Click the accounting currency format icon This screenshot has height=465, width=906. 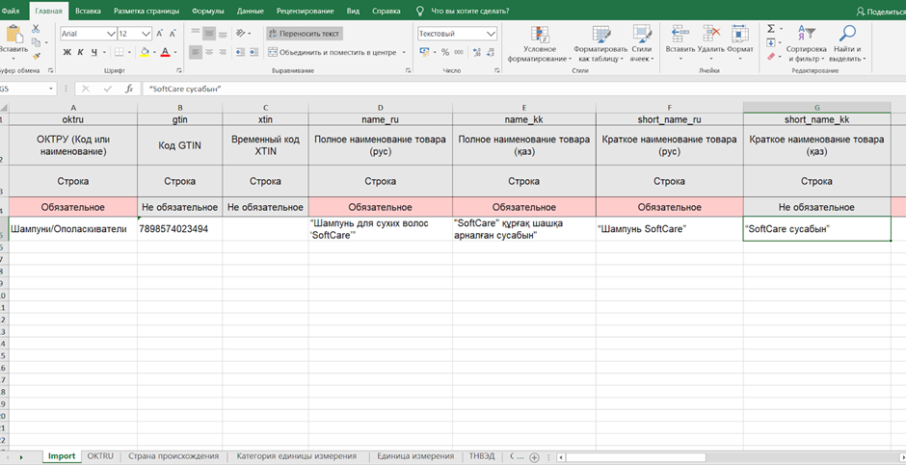click(424, 52)
